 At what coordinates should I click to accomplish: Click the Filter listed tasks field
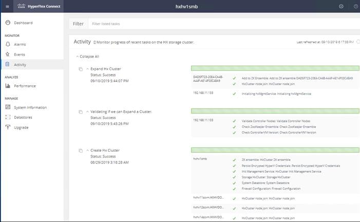click(x=224, y=24)
